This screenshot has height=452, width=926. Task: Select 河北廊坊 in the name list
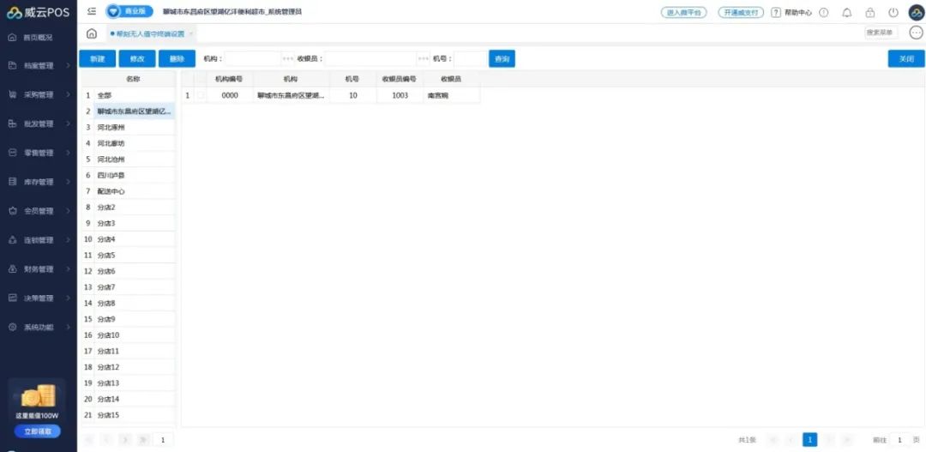[x=111, y=143]
